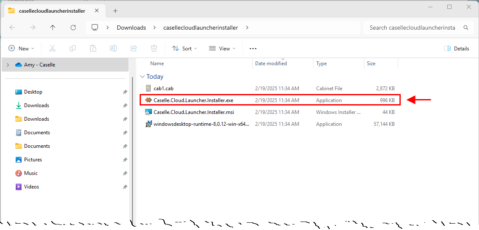Click the 2,872 KB size value
This screenshot has height=230, width=479.
click(x=385, y=89)
